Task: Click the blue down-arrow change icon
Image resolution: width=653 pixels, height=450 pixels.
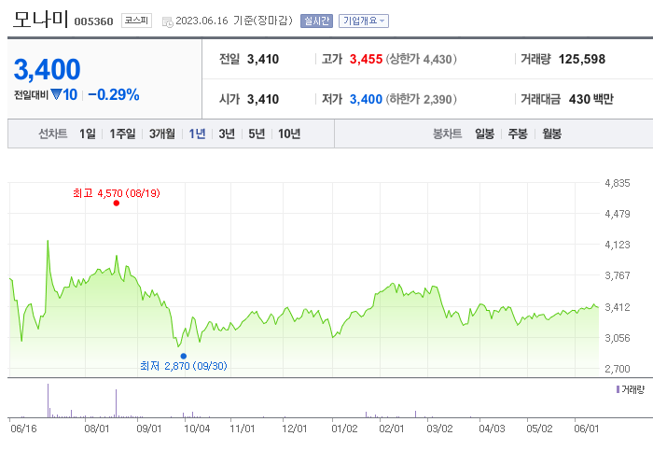Action: click(56, 94)
